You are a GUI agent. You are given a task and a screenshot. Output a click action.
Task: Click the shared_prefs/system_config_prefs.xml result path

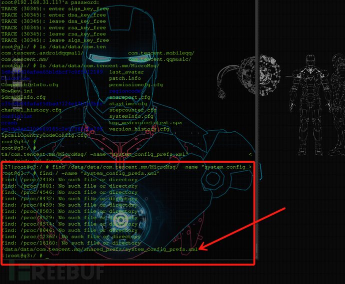point(100,249)
